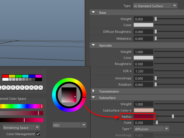Collapse the Base section triangle
This screenshot has width=184, height=138.
click(94, 13)
